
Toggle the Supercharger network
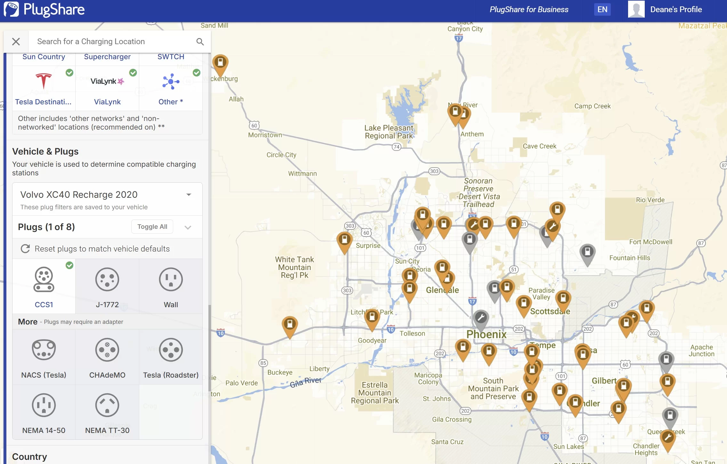(107, 58)
